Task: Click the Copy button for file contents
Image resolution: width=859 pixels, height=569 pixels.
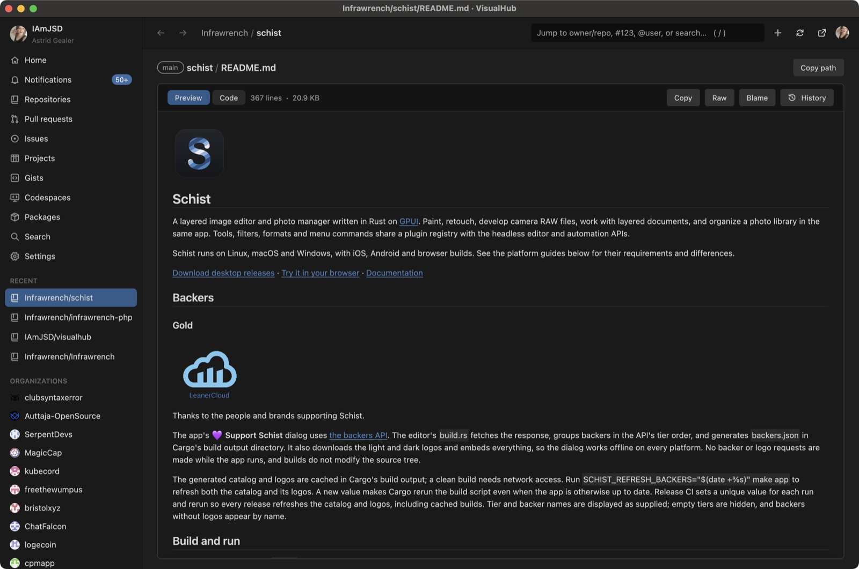Action: pyautogui.click(x=683, y=98)
